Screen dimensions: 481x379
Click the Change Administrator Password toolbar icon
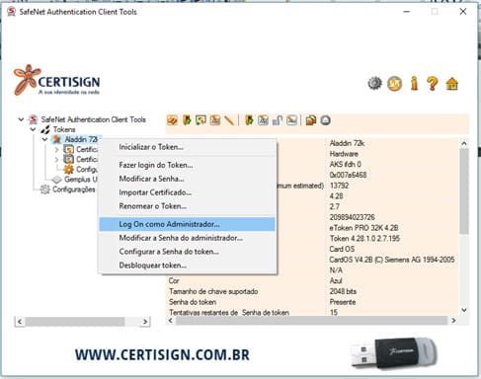263,120
